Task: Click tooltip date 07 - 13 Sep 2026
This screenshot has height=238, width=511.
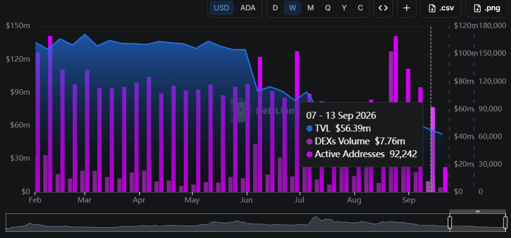Action: coord(341,116)
